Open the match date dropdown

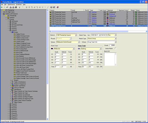click(x=100, y=35)
